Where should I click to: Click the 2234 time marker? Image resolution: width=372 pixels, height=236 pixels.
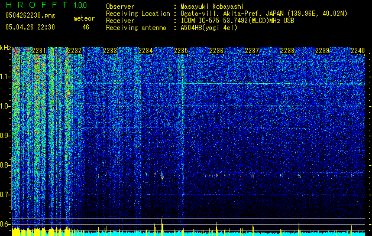145,51
